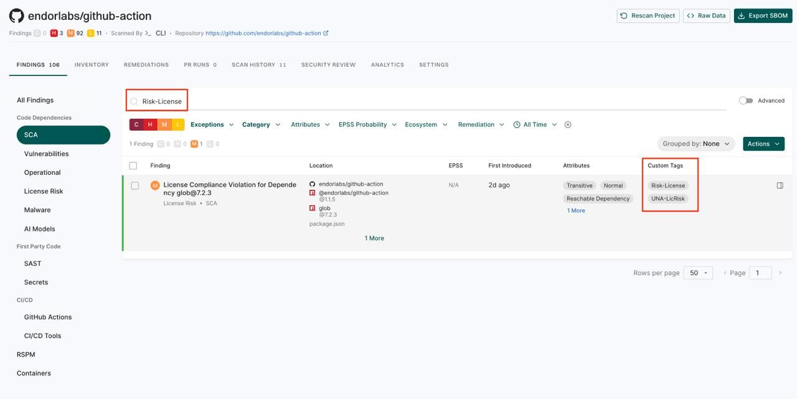
Task: Click the Risk-License search input field
Action: point(161,100)
